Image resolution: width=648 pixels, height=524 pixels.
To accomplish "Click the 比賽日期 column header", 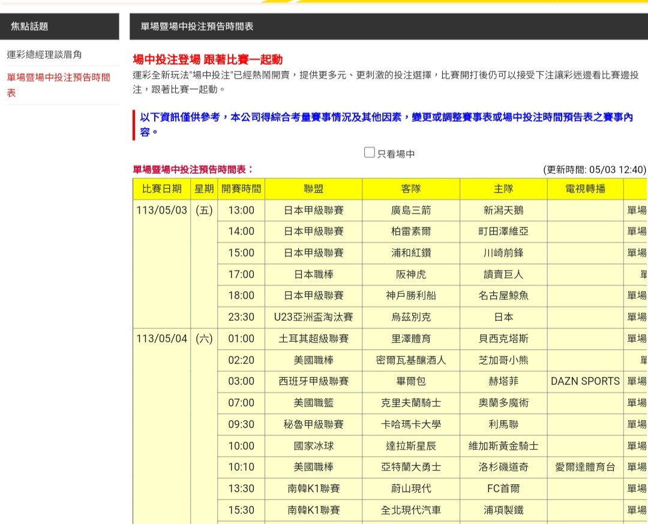I will click(161, 189).
